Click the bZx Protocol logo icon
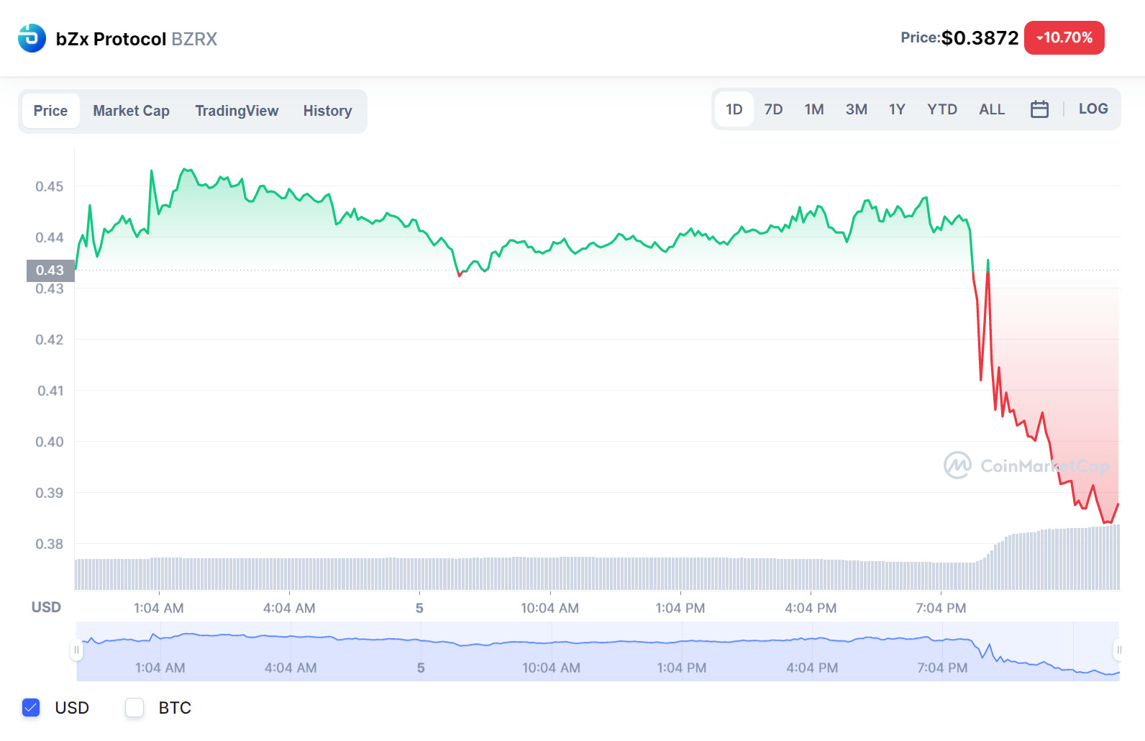The image size is (1145, 741). point(32,38)
